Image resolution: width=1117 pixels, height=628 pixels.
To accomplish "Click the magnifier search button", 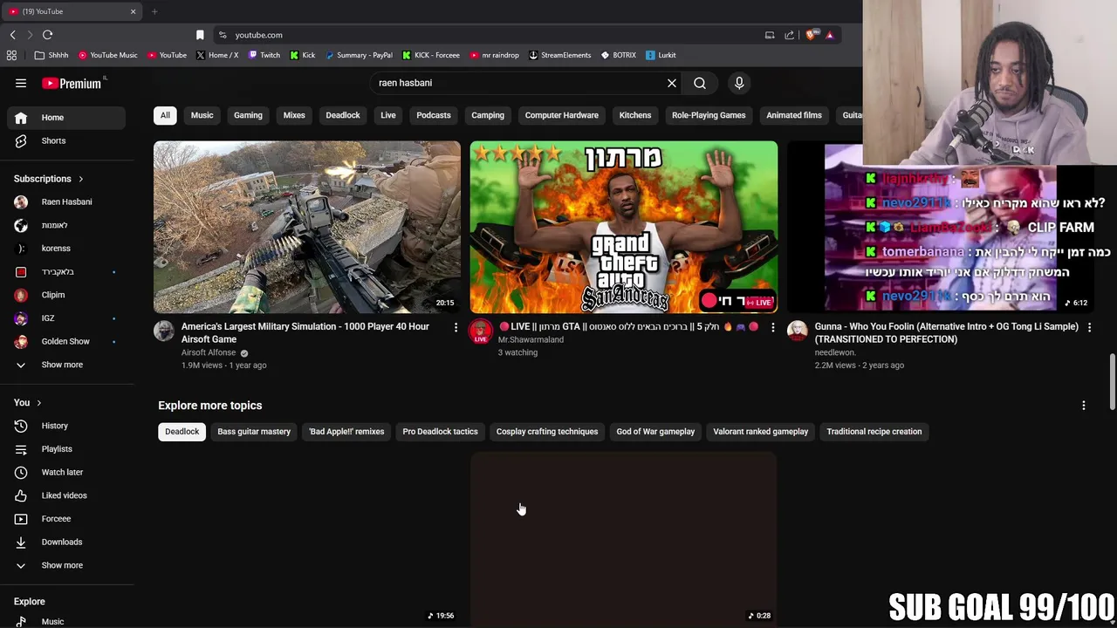I will click(x=700, y=83).
